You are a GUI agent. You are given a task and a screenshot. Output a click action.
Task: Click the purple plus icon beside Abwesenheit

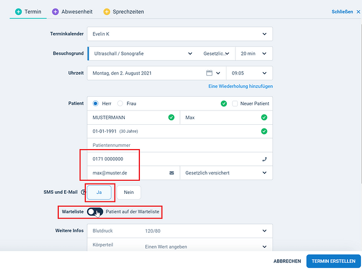coord(56,11)
